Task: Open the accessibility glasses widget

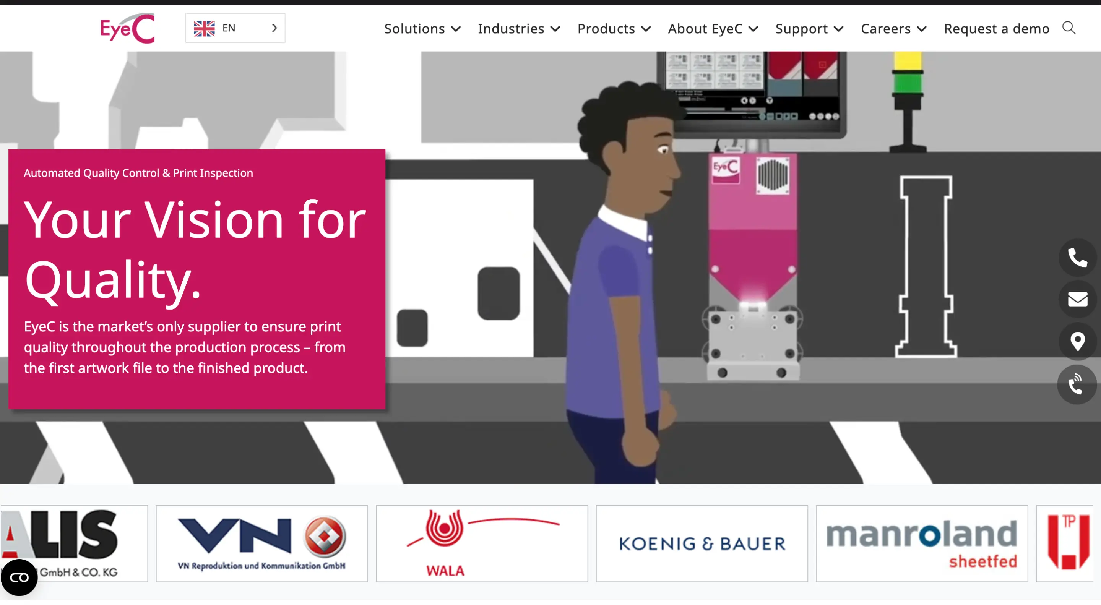Action: tap(19, 577)
